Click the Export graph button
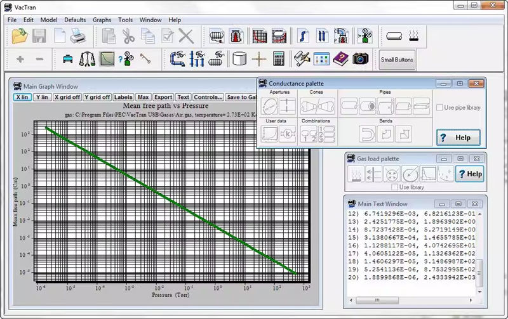This screenshot has height=319, width=508. tap(163, 97)
